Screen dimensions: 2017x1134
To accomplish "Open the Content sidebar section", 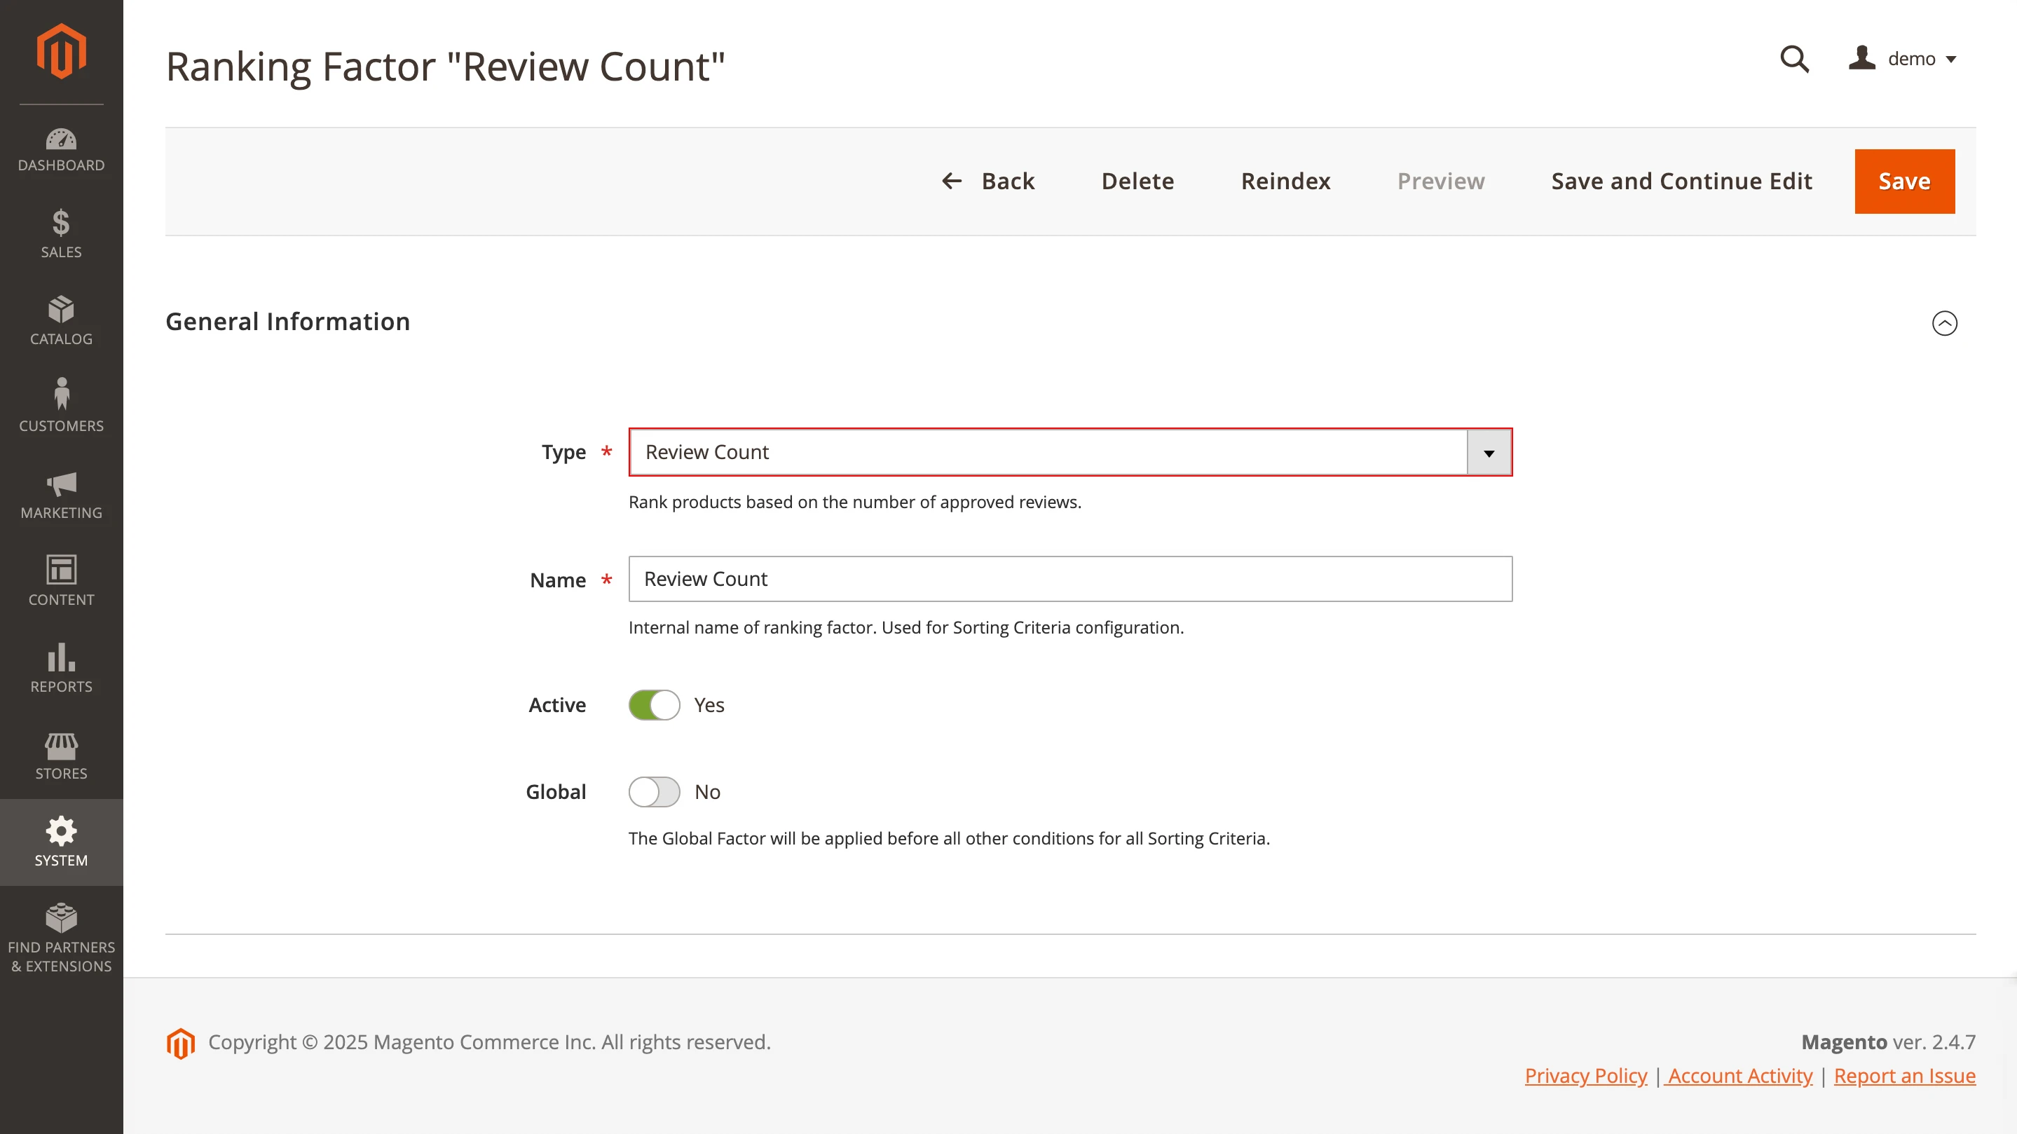I will point(61,581).
